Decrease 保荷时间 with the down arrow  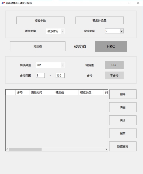[122, 32]
